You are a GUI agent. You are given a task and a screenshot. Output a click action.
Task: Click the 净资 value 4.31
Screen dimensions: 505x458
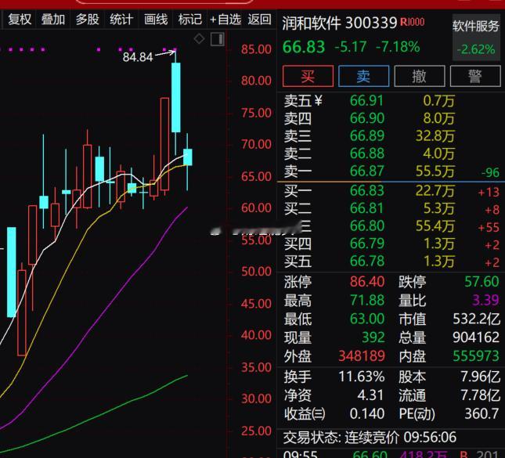tap(370, 395)
